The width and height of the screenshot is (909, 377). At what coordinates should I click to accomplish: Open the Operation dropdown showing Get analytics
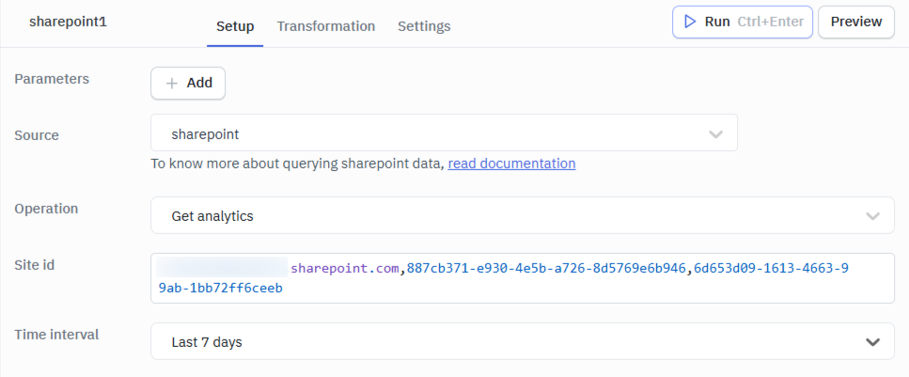[523, 215]
